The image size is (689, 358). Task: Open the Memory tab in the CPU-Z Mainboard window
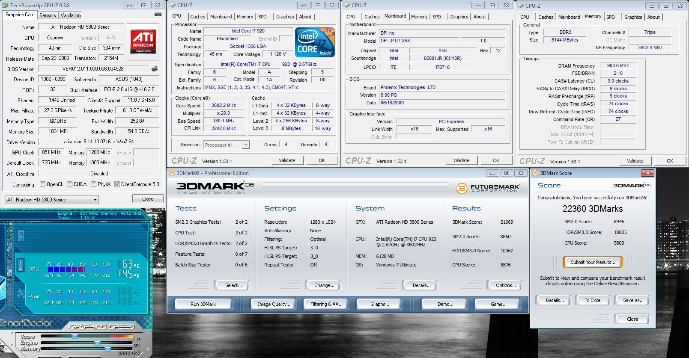coord(419,17)
